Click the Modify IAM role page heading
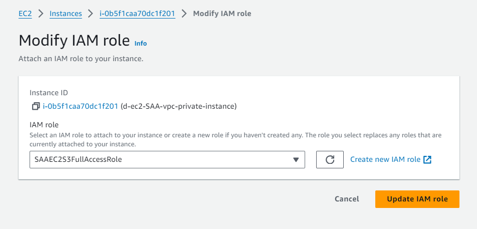Viewport: 477px width, 229px height. tap(74, 41)
